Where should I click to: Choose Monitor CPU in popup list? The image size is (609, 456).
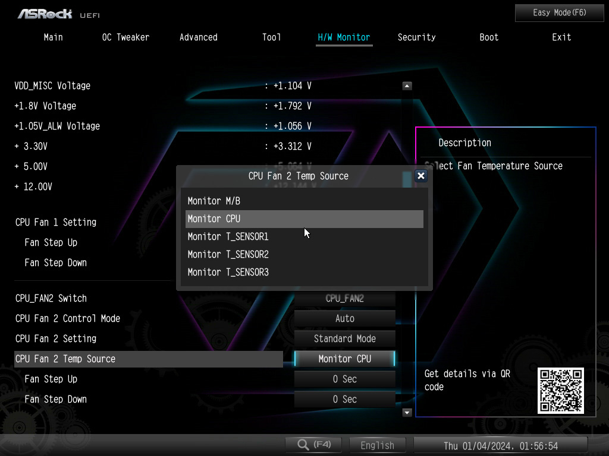pos(304,218)
